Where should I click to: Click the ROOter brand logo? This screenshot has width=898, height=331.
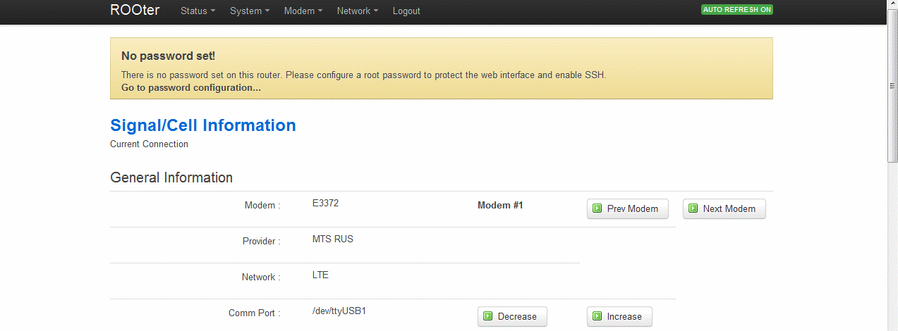(135, 11)
